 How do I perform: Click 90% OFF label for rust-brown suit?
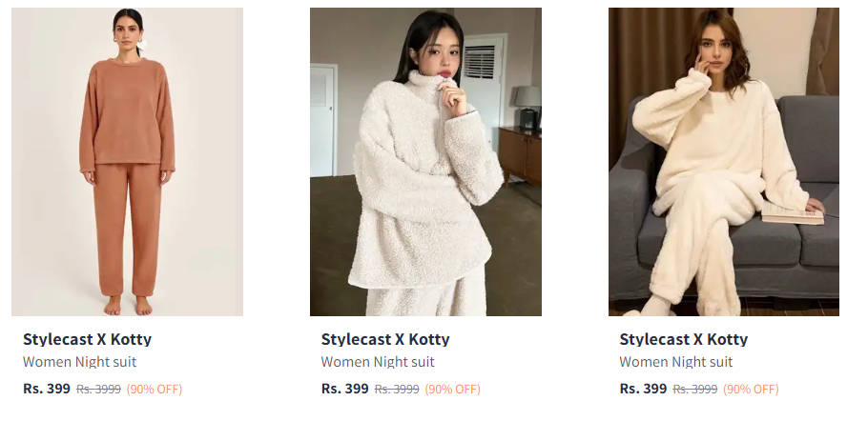[x=155, y=390]
